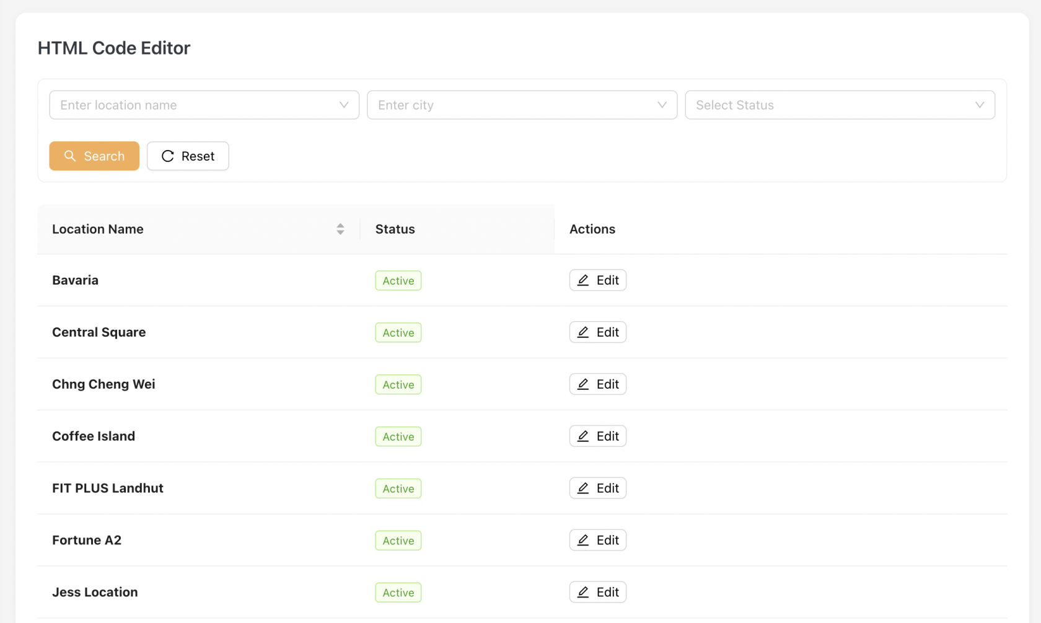
Task: Edit the Coffee Island location
Action: click(x=598, y=436)
